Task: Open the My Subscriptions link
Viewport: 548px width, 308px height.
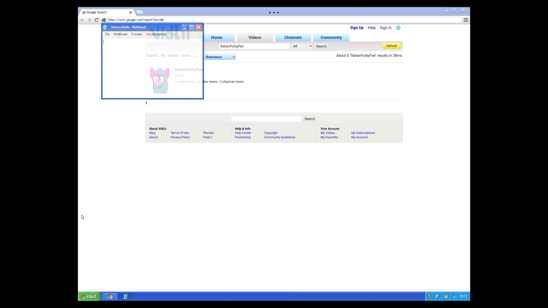Action: point(363,133)
